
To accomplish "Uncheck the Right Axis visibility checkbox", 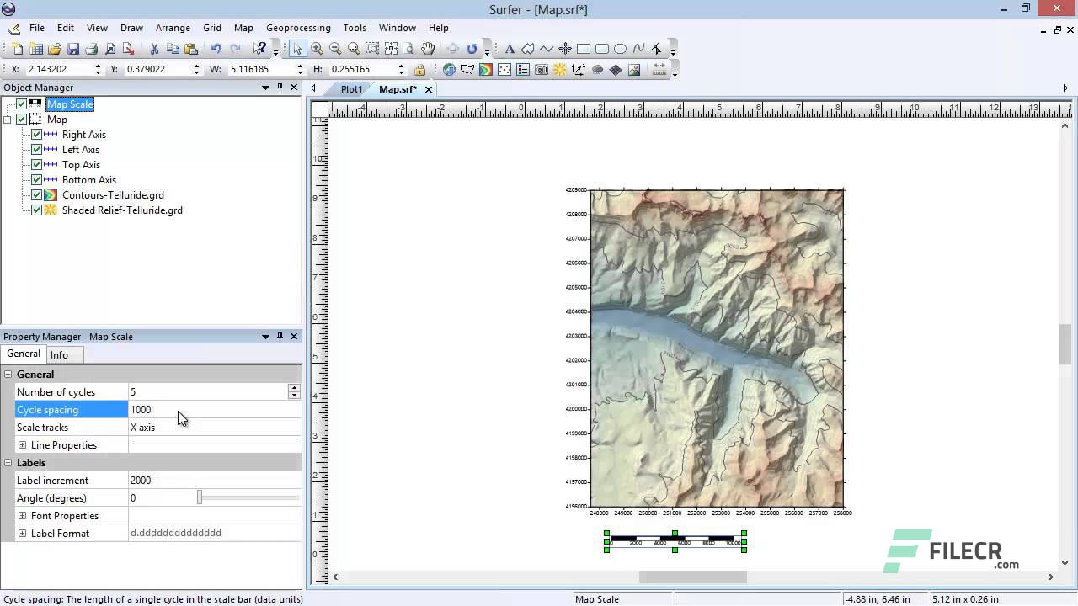I will coord(36,135).
